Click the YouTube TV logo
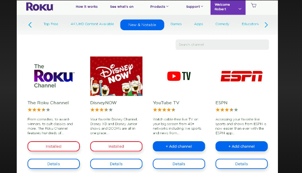Viewport: 302px width, 173px height. tap(179, 76)
